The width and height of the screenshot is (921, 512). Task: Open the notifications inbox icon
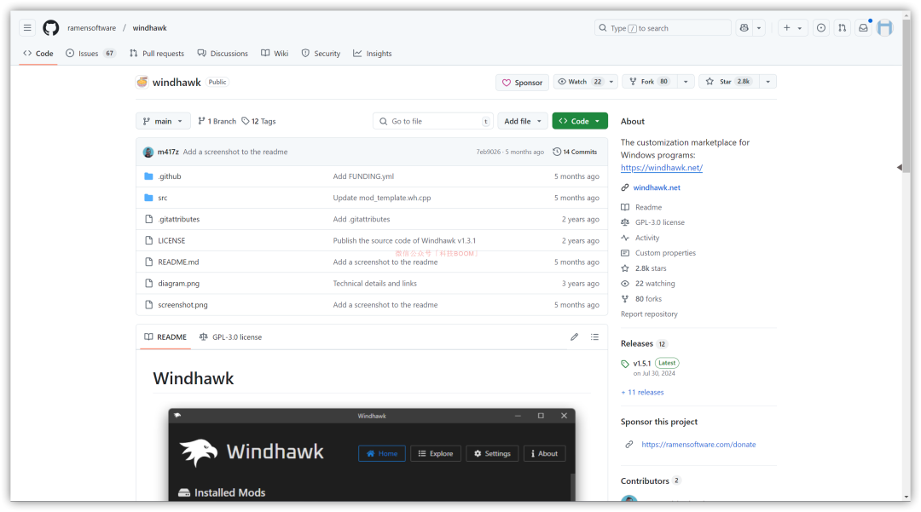(x=863, y=27)
